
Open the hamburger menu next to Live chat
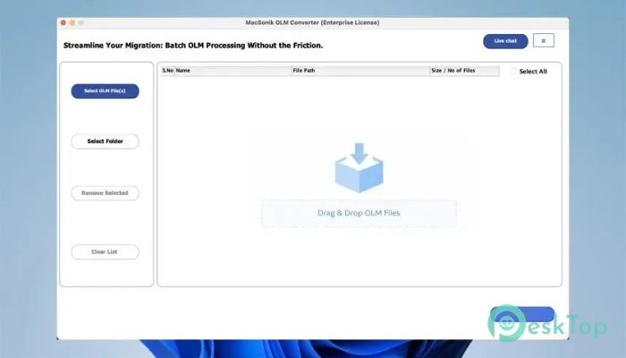coord(544,41)
